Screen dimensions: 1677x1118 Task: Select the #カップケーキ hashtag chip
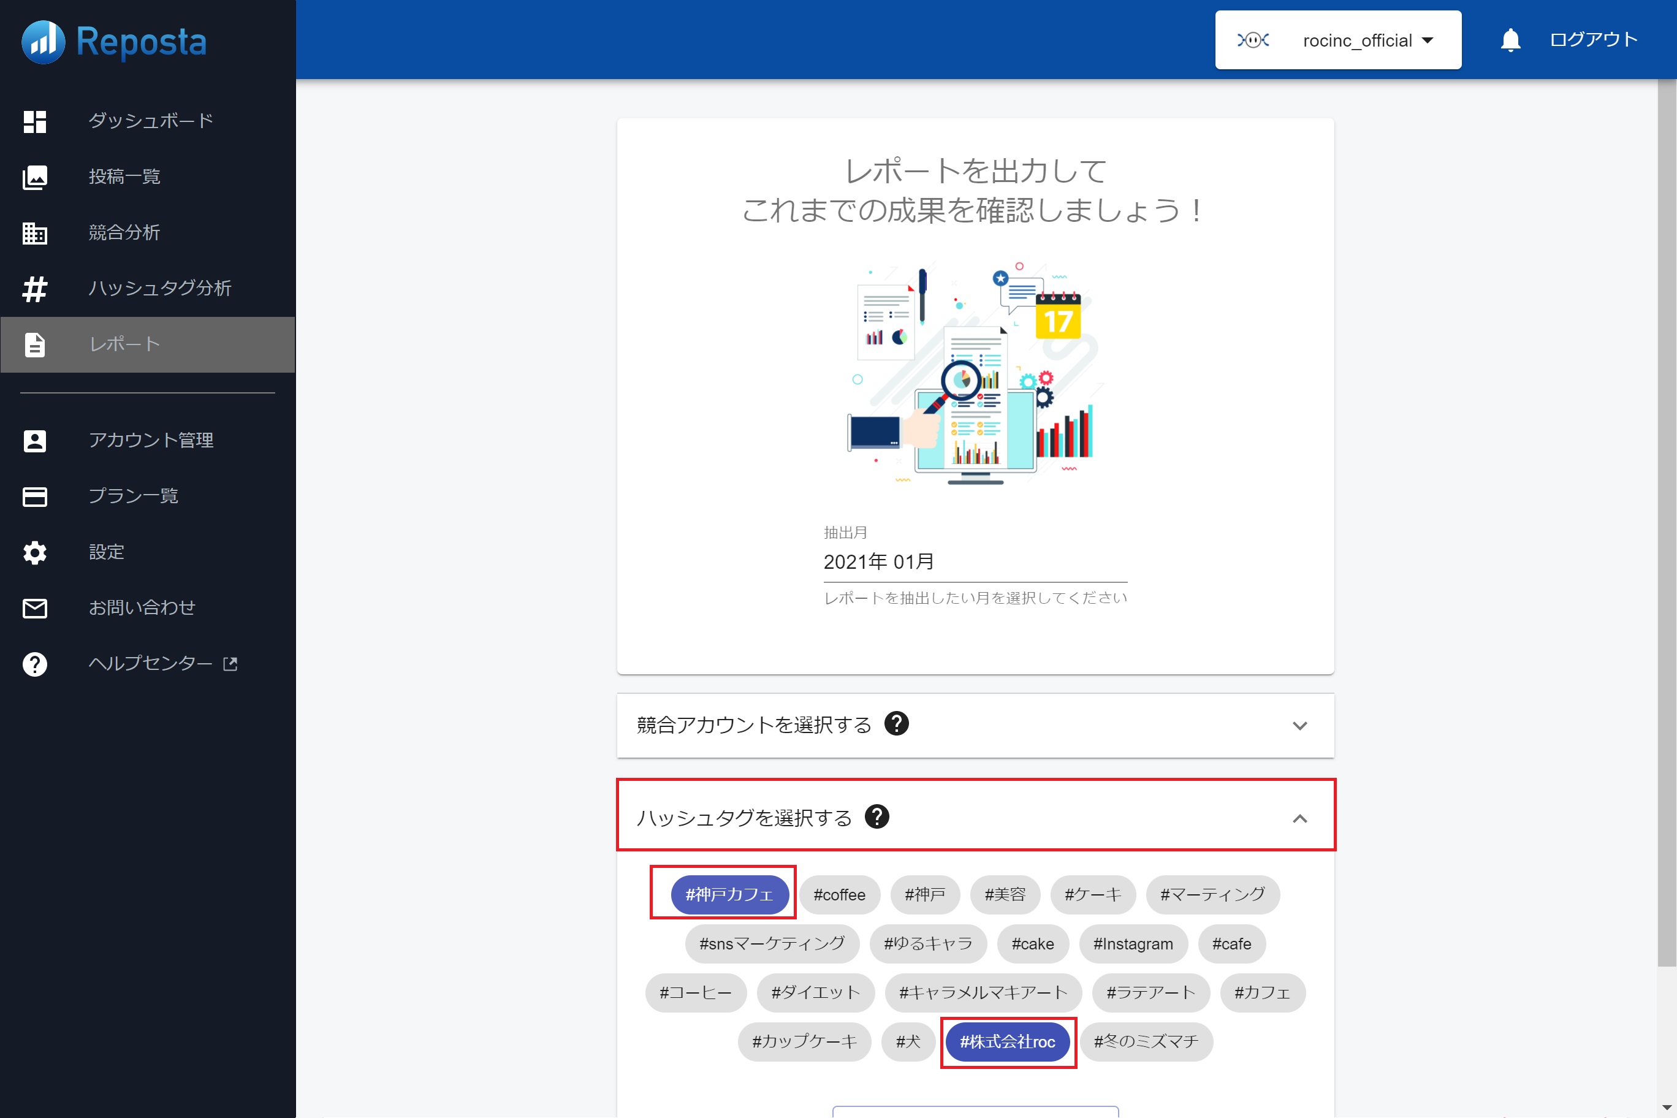tap(804, 1042)
